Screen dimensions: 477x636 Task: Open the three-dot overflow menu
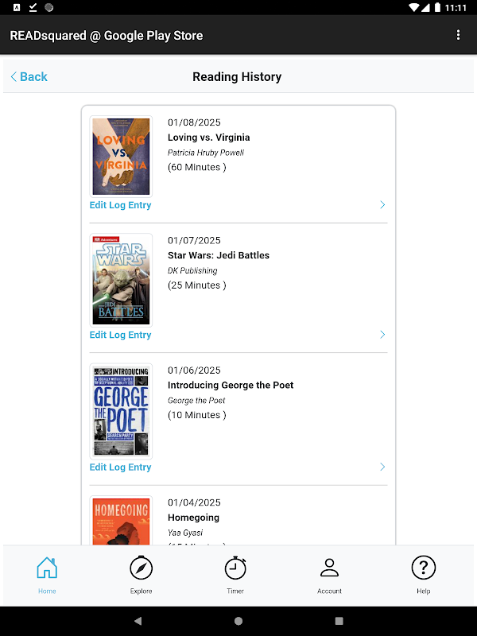click(458, 35)
